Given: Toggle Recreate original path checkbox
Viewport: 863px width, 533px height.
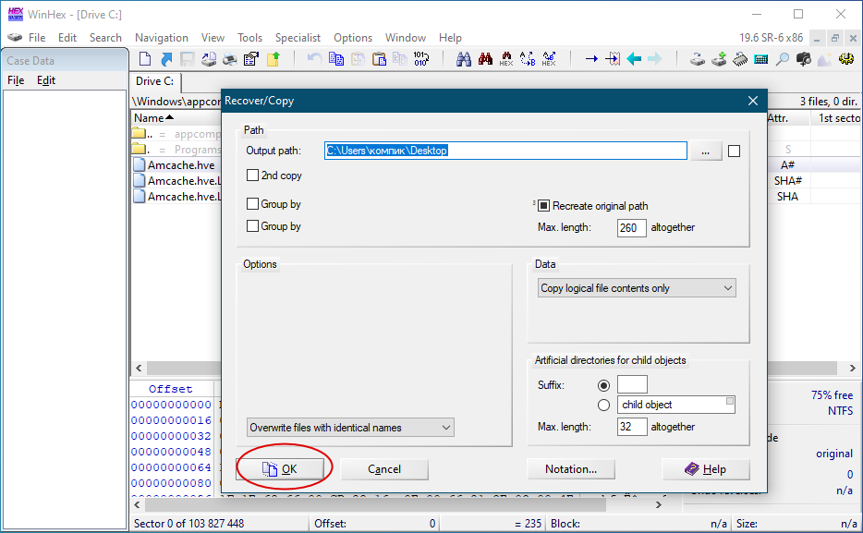Looking at the screenshot, I should tap(544, 206).
